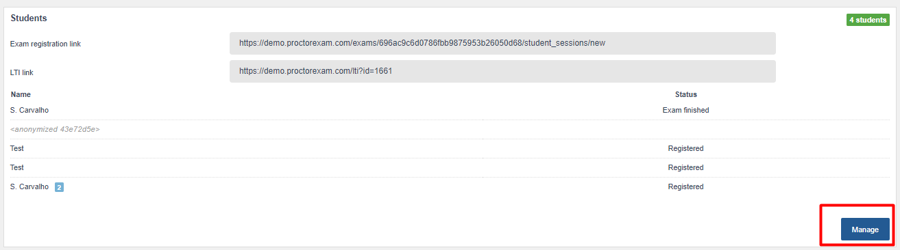Click Registered status of the first Test student

click(x=685, y=148)
